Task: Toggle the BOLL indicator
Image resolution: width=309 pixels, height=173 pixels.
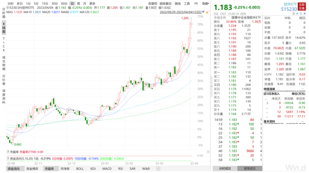Action: click(x=80, y=169)
